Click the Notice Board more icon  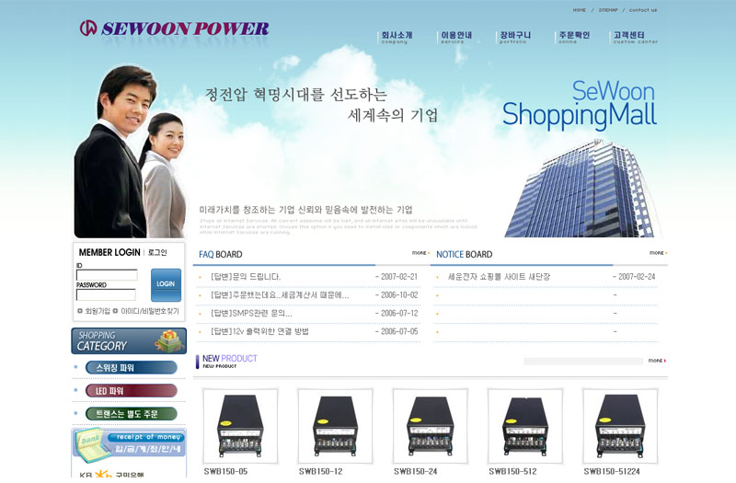[x=658, y=253]
